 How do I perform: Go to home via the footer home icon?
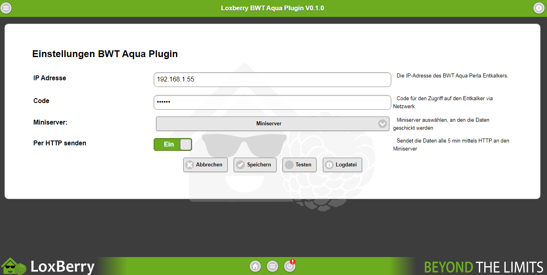coord(255,266)
